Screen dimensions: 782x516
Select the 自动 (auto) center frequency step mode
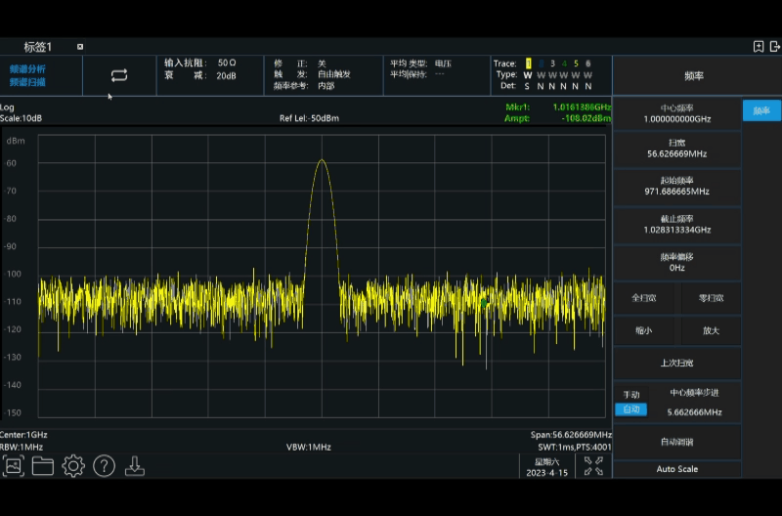(x=631, y=409)
